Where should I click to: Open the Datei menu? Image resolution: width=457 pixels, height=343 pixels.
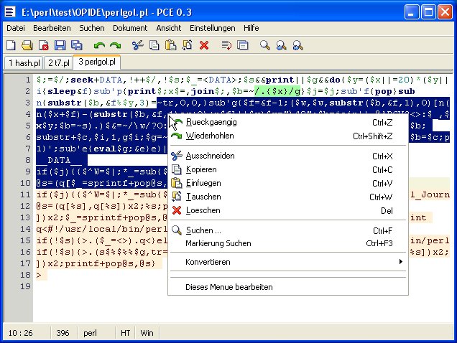pos(16,28)
